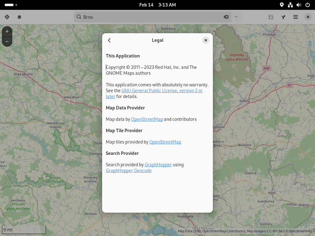Open the OpenStreetMap link under Map Tile Provider
This screenshot has width=315, height=236.
click(x=165, y=142)
